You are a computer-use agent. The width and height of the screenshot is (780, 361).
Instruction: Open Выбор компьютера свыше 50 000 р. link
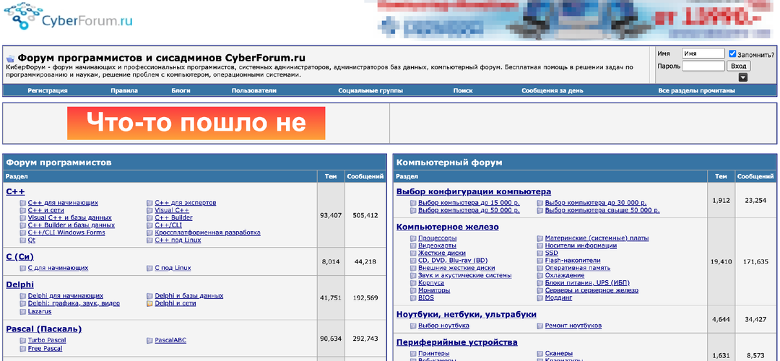click(x=602, y=210)
